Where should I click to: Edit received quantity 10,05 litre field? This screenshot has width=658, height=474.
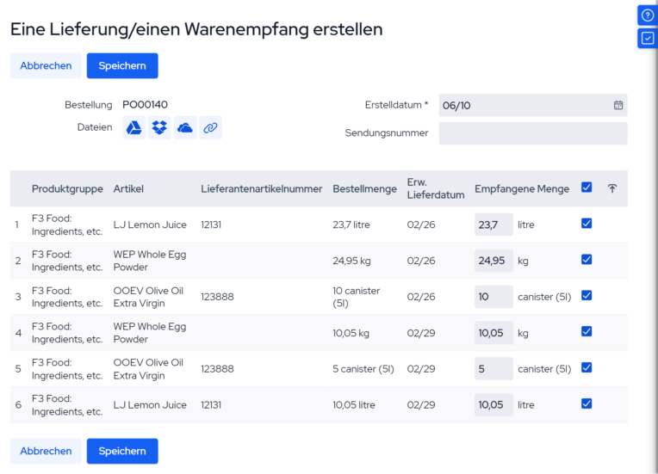pyautogui.click(x=493, y=405)
